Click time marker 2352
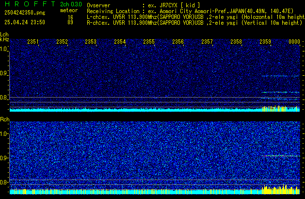 [x=62, y=42]
